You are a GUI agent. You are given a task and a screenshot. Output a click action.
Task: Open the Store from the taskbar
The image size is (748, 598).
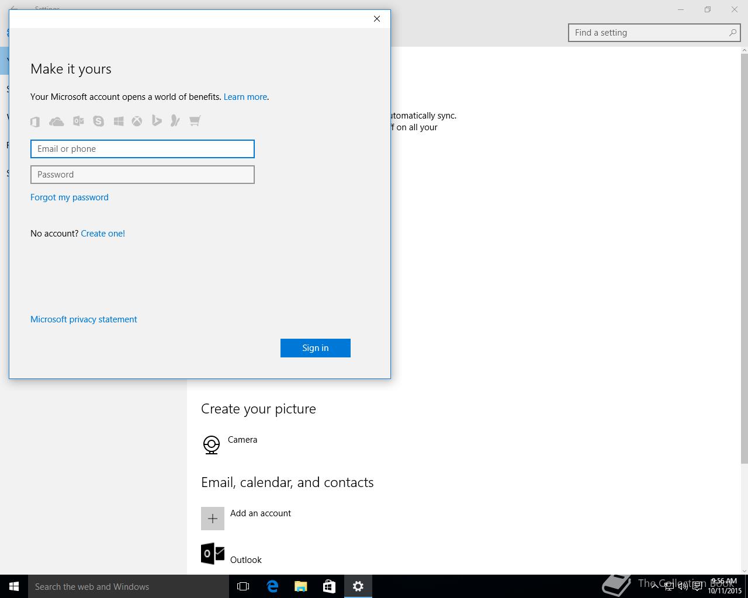(330, 586)
